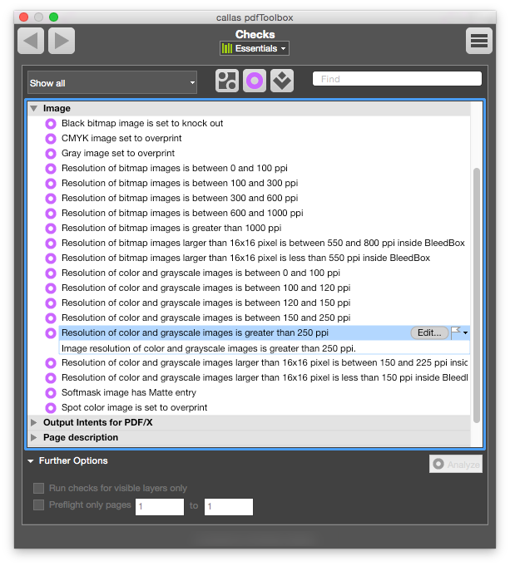Image resolution: width=510 pixels, height=566 pixels.
Task: Select color and grayscale less than 150 ppi row
Action: (x=265, y=377)
